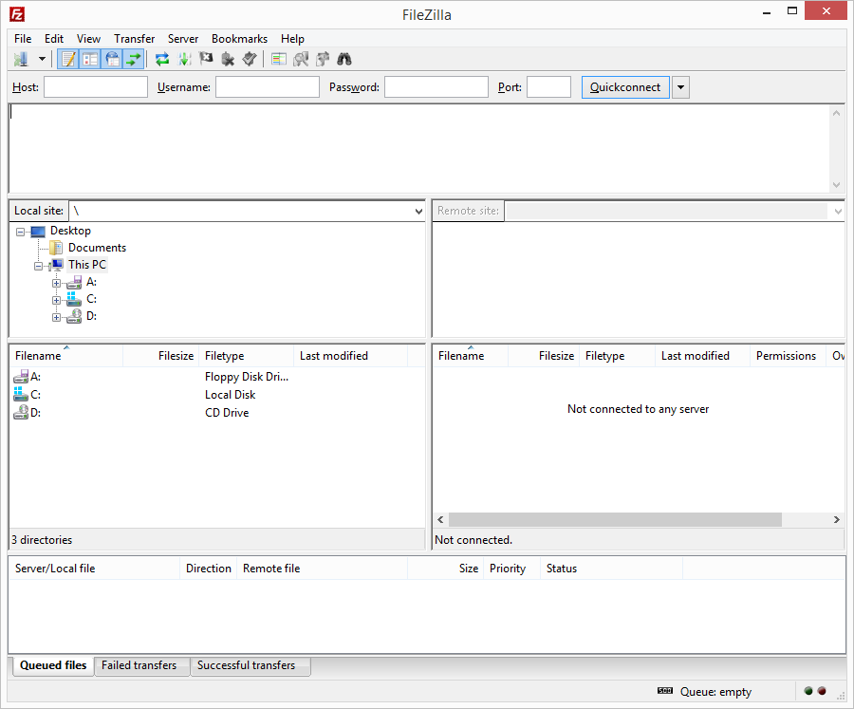The width and height of the screenshot is (854, 709).
Task: Open the Site Manager dropdown arrow
Action: (42, 59)
